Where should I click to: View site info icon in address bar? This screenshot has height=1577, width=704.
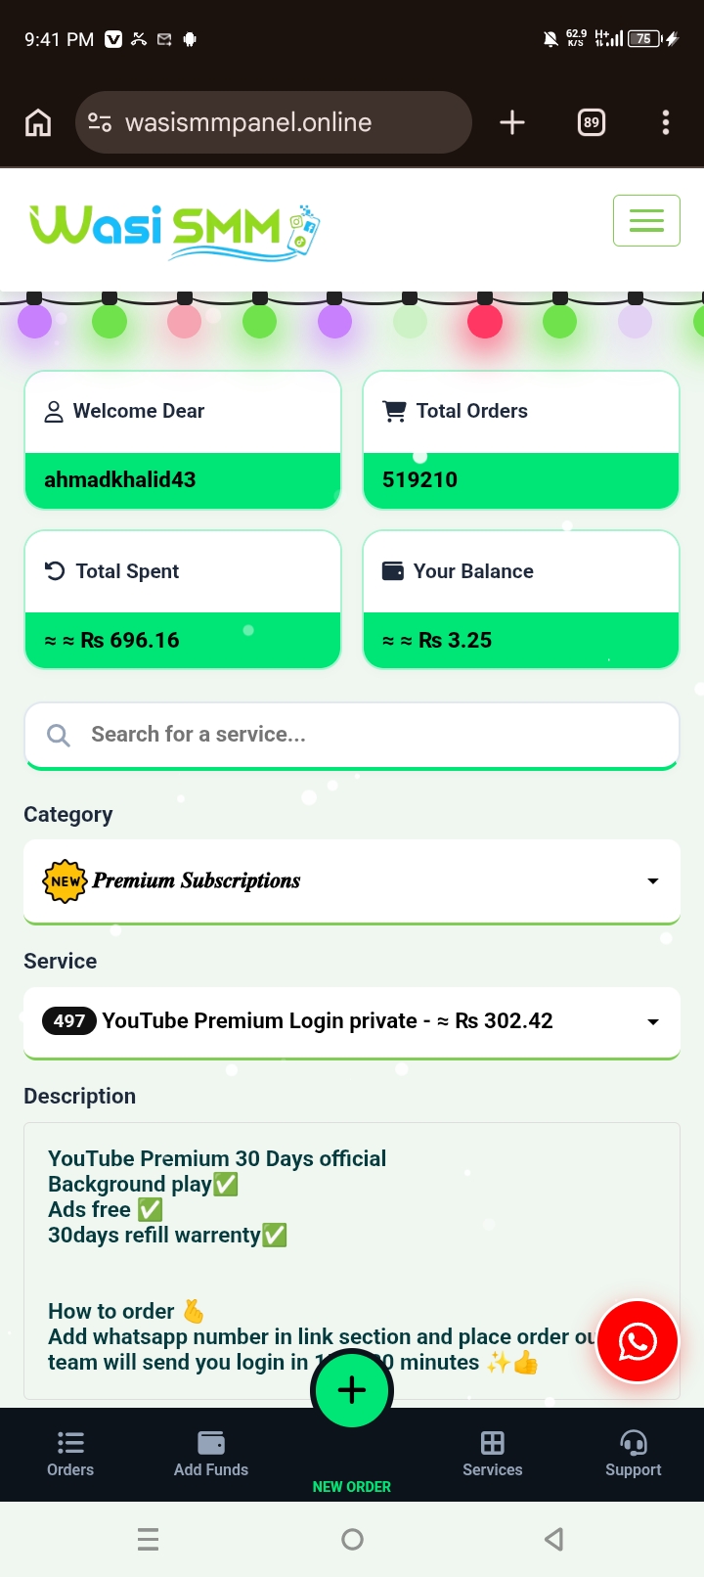point(100,122)
